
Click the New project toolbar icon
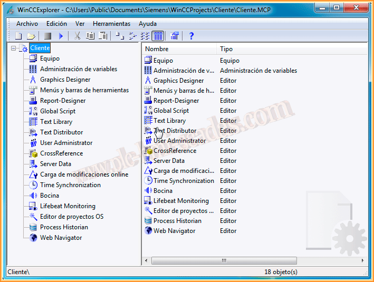18,36
